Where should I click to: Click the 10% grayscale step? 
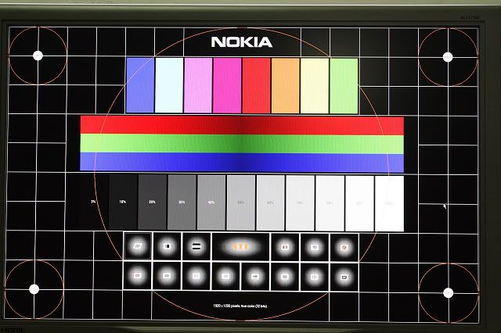coord(123,203)
